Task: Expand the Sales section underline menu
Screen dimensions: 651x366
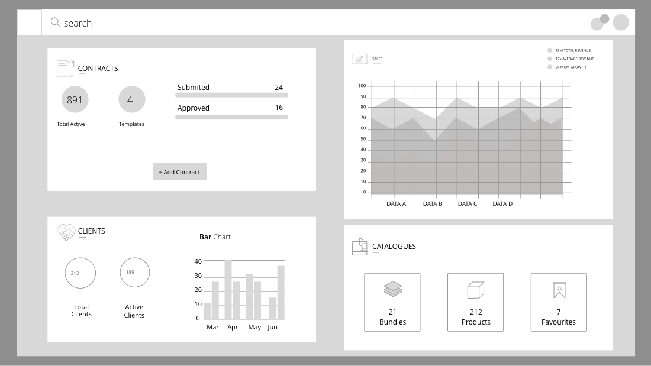Action: 377,64
